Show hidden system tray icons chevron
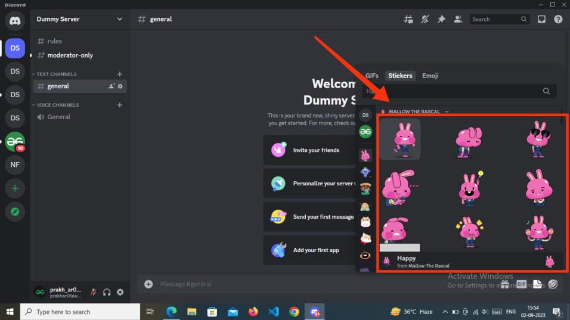The image size is (570, 320). coord(445,312)
